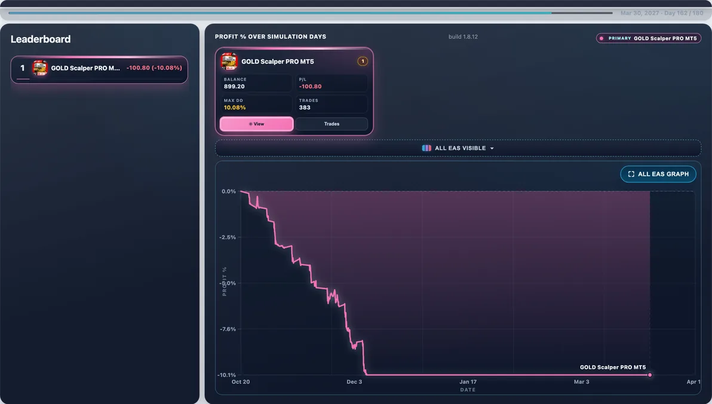Click the chart endpoint marker dot

click(650, 375)
